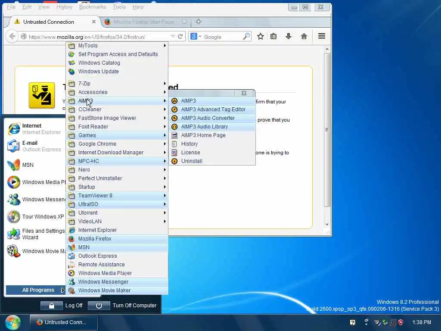The height and width of the screenshot is (331, 441).
Task: Open Set Program Access and Defaults
Action: click(117, 54)
